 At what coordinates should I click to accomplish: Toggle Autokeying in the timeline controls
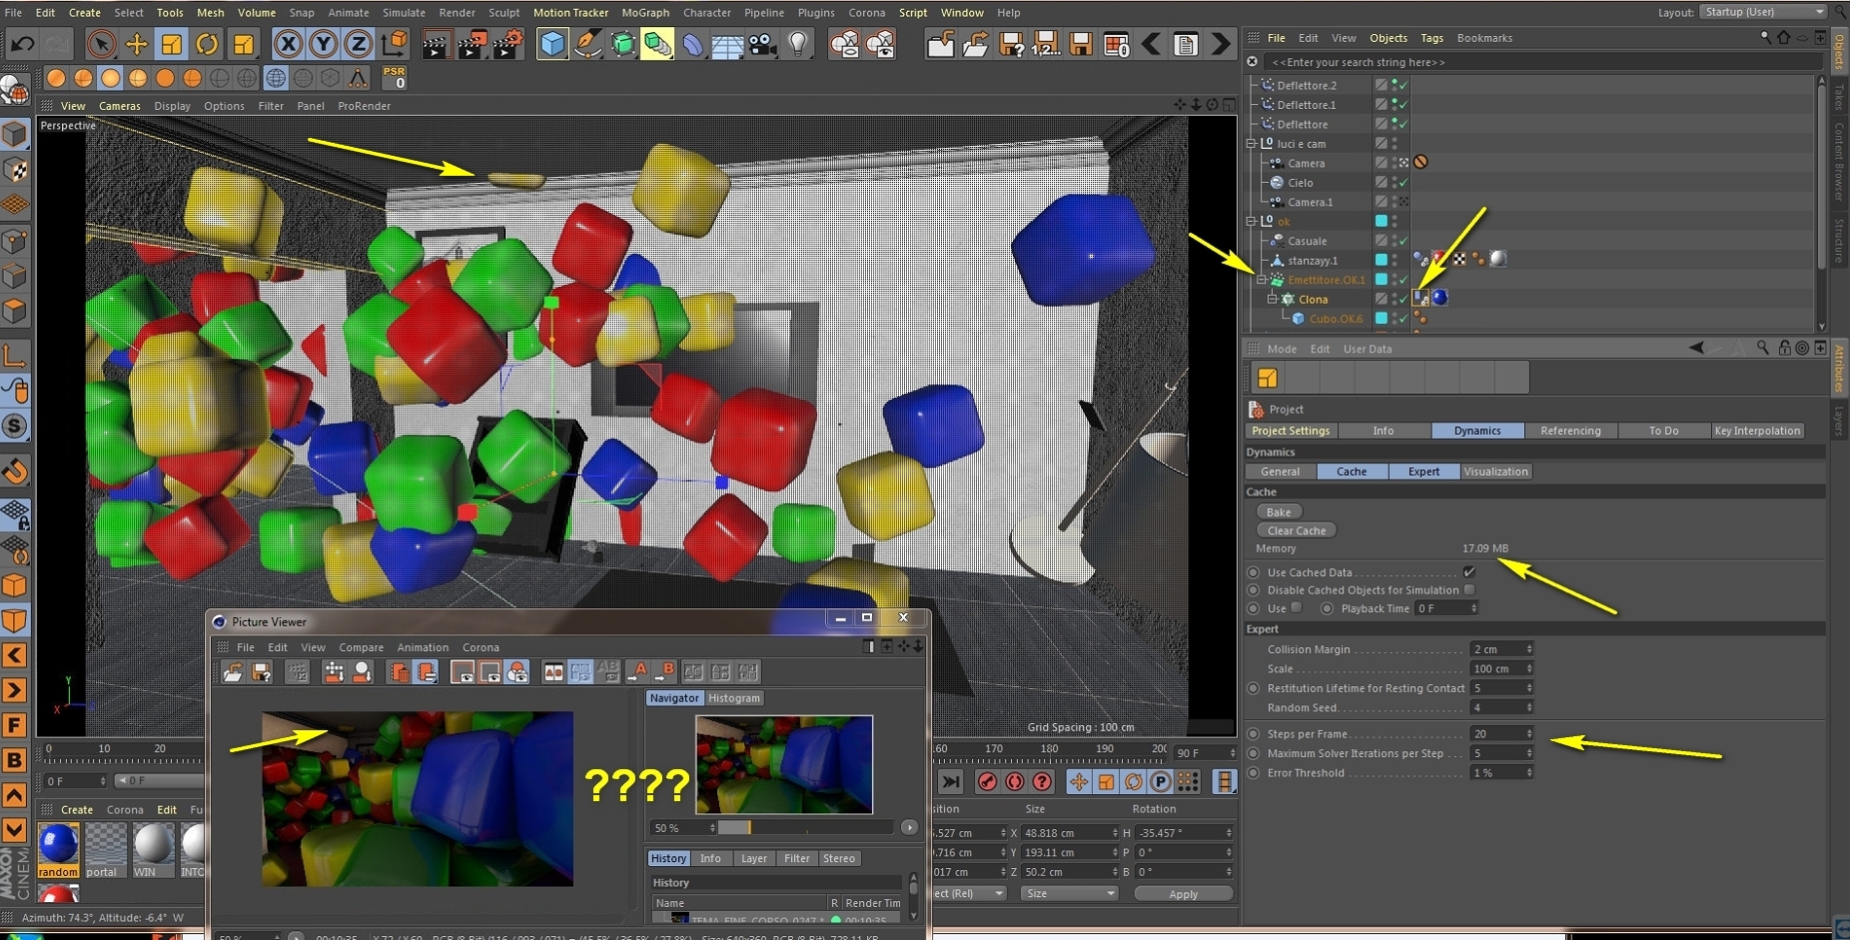coord(1015,782)
